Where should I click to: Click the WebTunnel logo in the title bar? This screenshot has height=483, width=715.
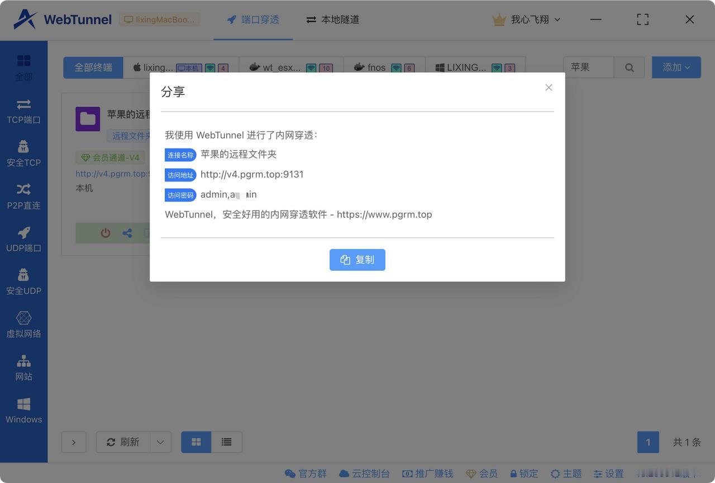(63, 20)
